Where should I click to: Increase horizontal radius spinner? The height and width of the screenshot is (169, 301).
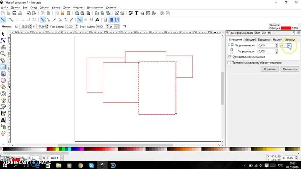pyautogui.click(x=77, y=26)
